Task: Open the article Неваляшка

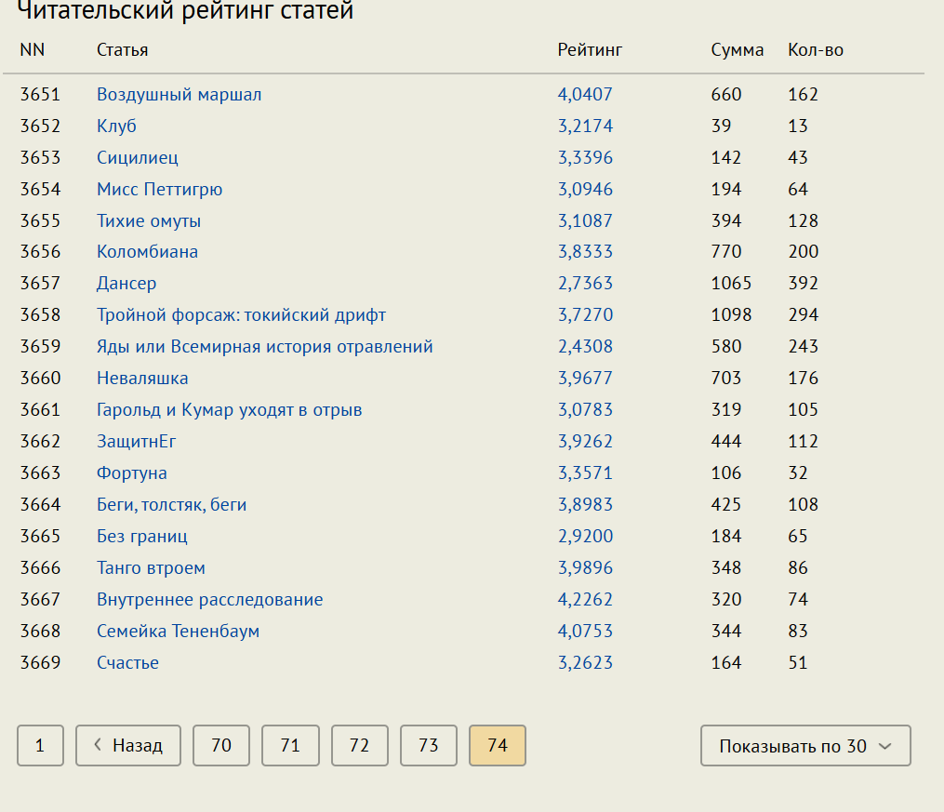Action: click(x=142, y=378)
